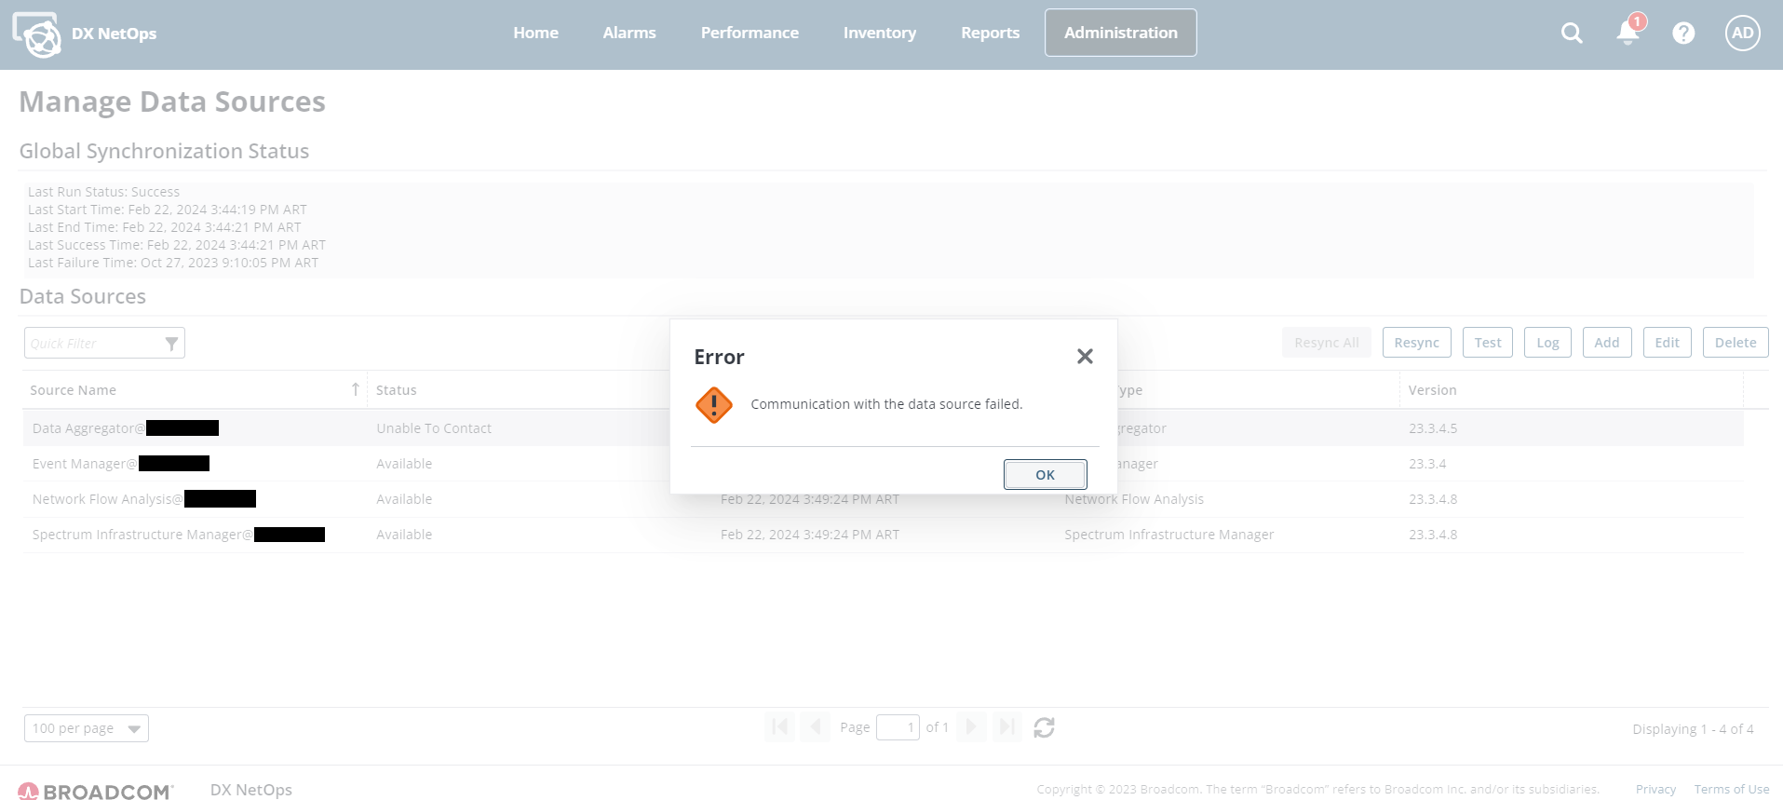The height and width of the screenshot is (800, 1783).
Task: Click the Resync All button
Action: (x=1326, y=343)
